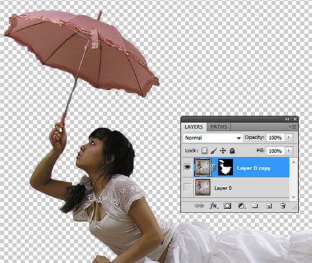Add a layer mask button
Image resolution: width=312 pixels, height=263 pixels.
227,206
